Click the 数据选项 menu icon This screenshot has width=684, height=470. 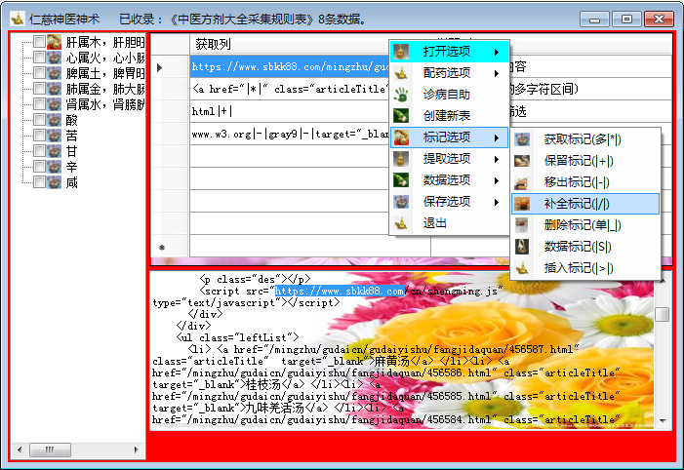(401, 180)
